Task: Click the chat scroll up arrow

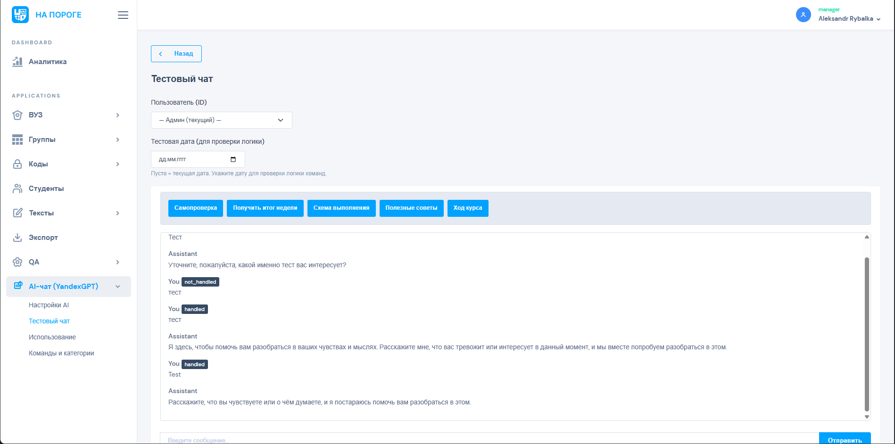Action: (x=867, y=237)
